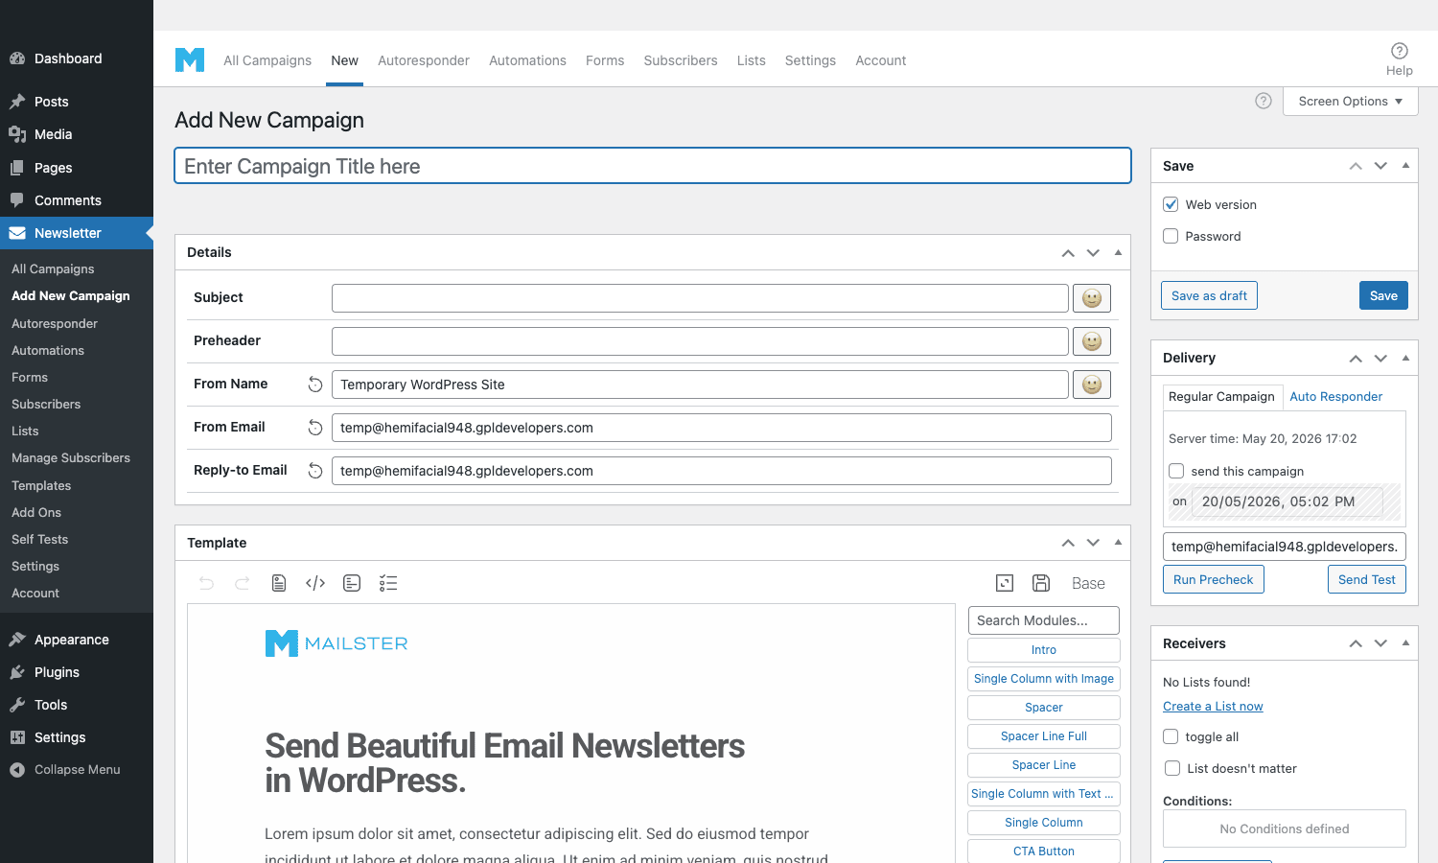Click the test email address field

click(x=1285, y=547)
